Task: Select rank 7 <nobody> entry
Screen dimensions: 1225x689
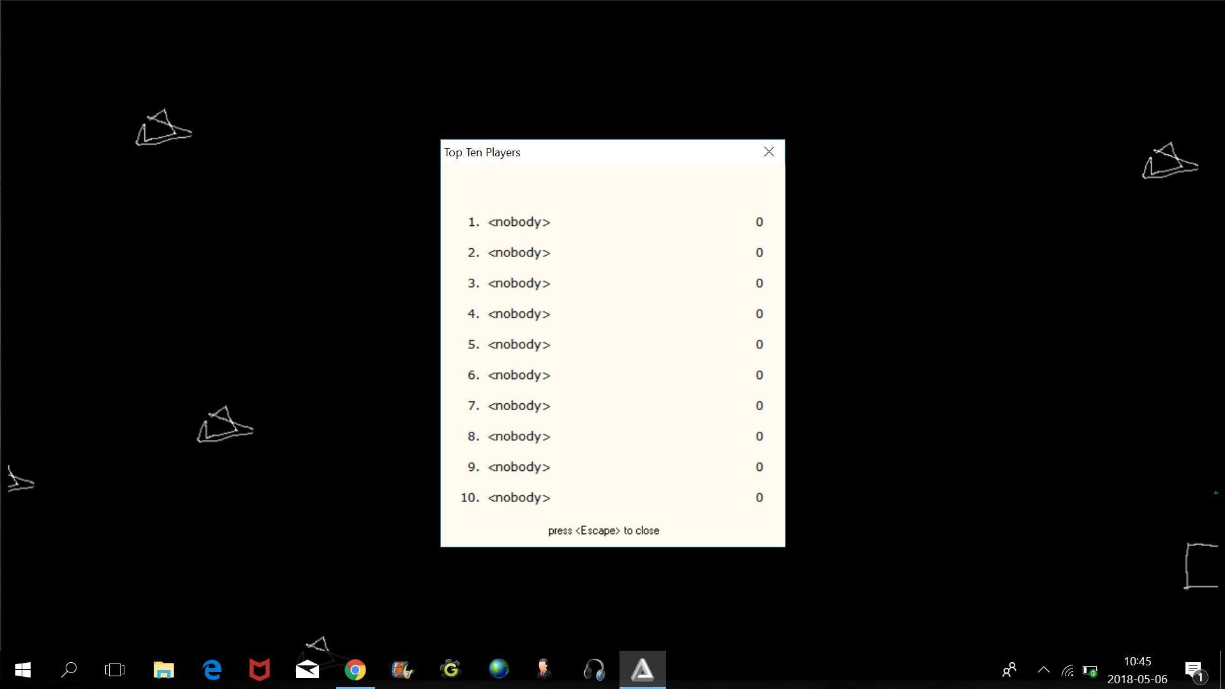Action: 519,406
